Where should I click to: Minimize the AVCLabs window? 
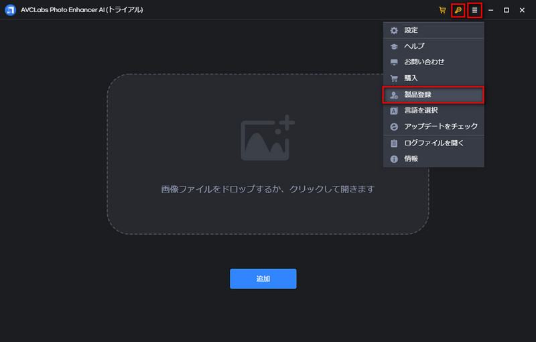coord(491,10)
